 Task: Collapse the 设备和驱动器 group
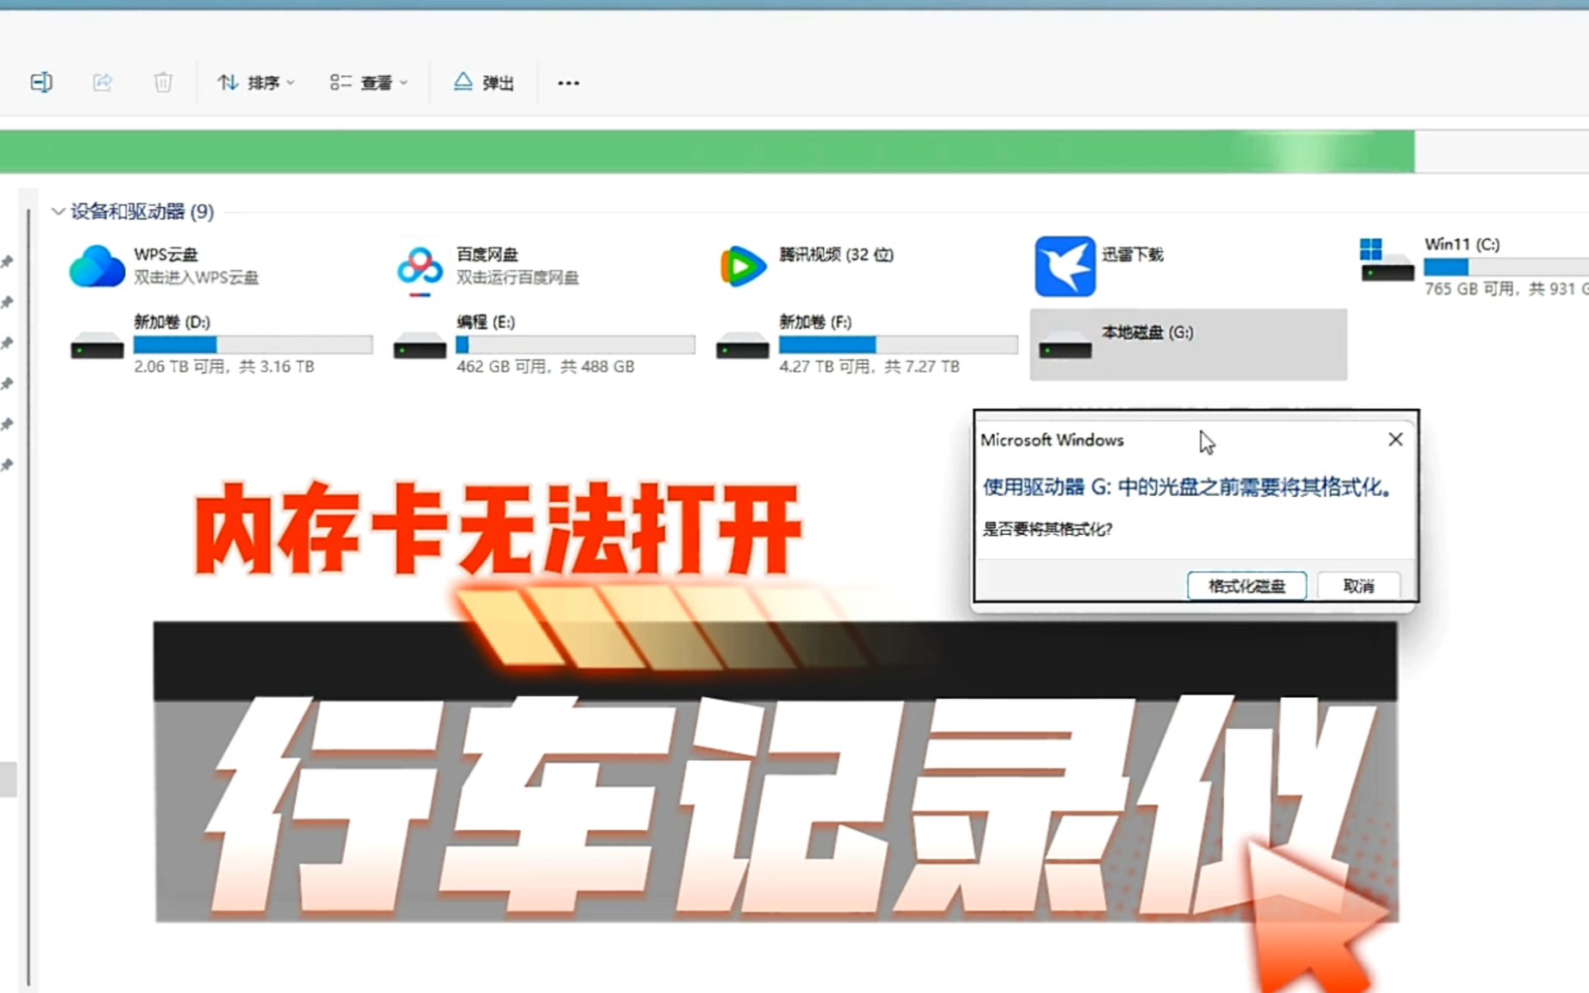[x=58, y=211]
